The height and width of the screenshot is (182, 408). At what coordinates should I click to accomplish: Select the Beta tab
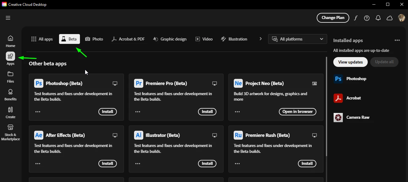[69, 39]
